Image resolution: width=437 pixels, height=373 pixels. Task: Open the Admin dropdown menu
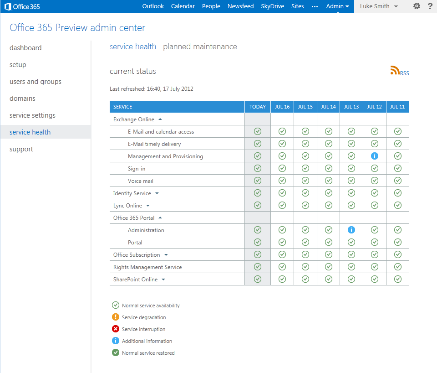337,6
